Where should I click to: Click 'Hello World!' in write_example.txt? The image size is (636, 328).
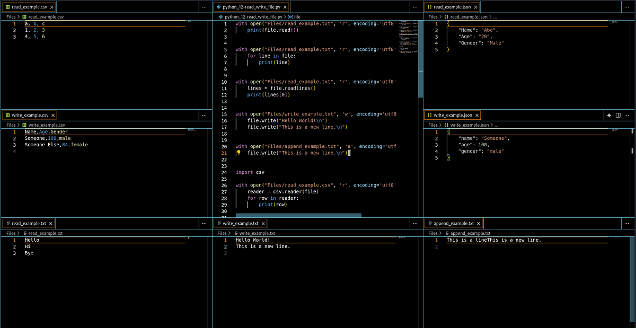(x=253, y=240)
